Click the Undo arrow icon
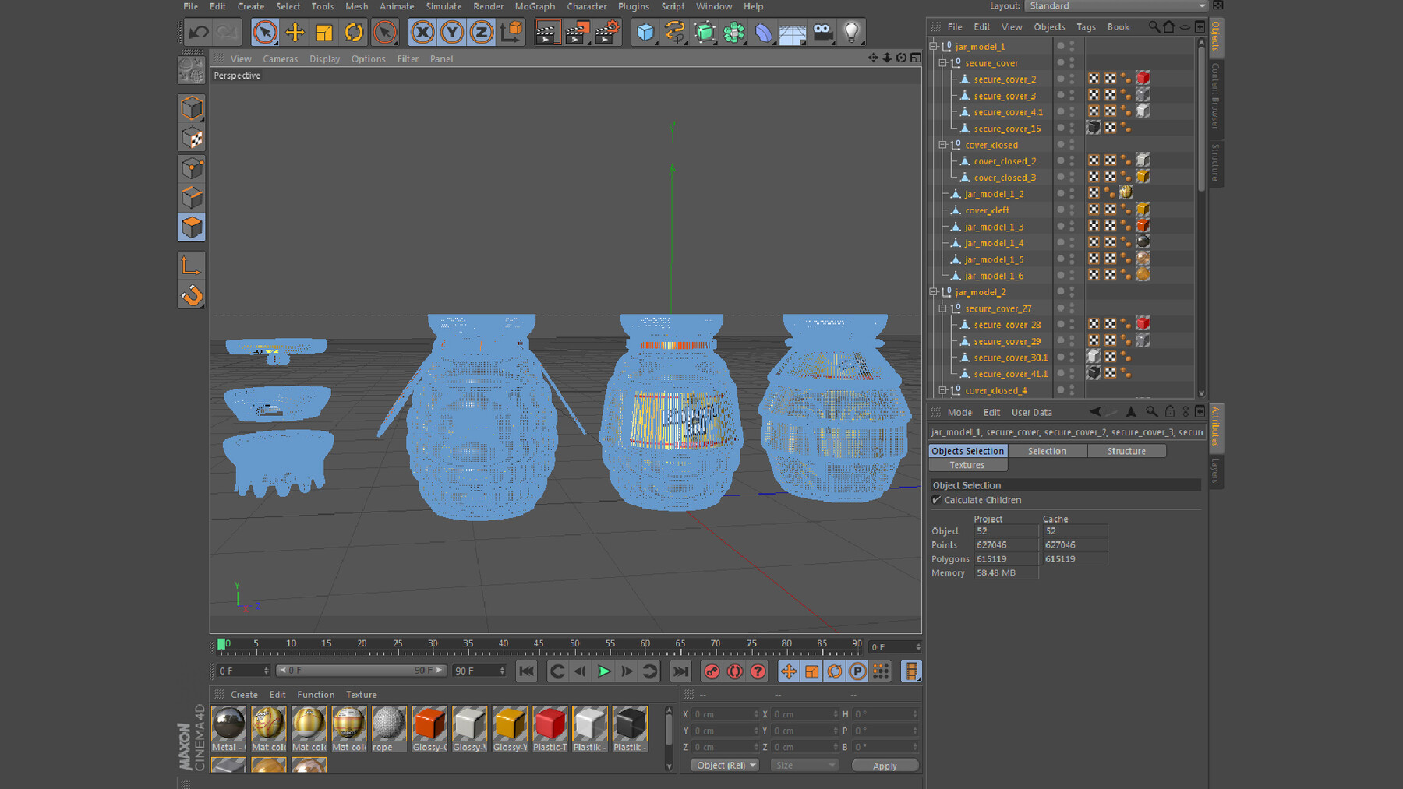The image size is (1403, 789). point(197,31)
